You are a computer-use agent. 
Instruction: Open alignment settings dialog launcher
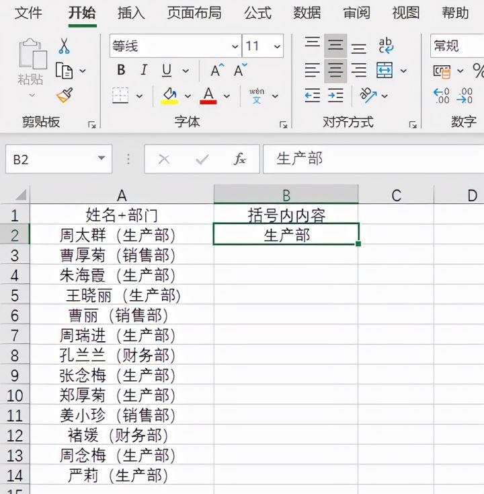(413, 125)
